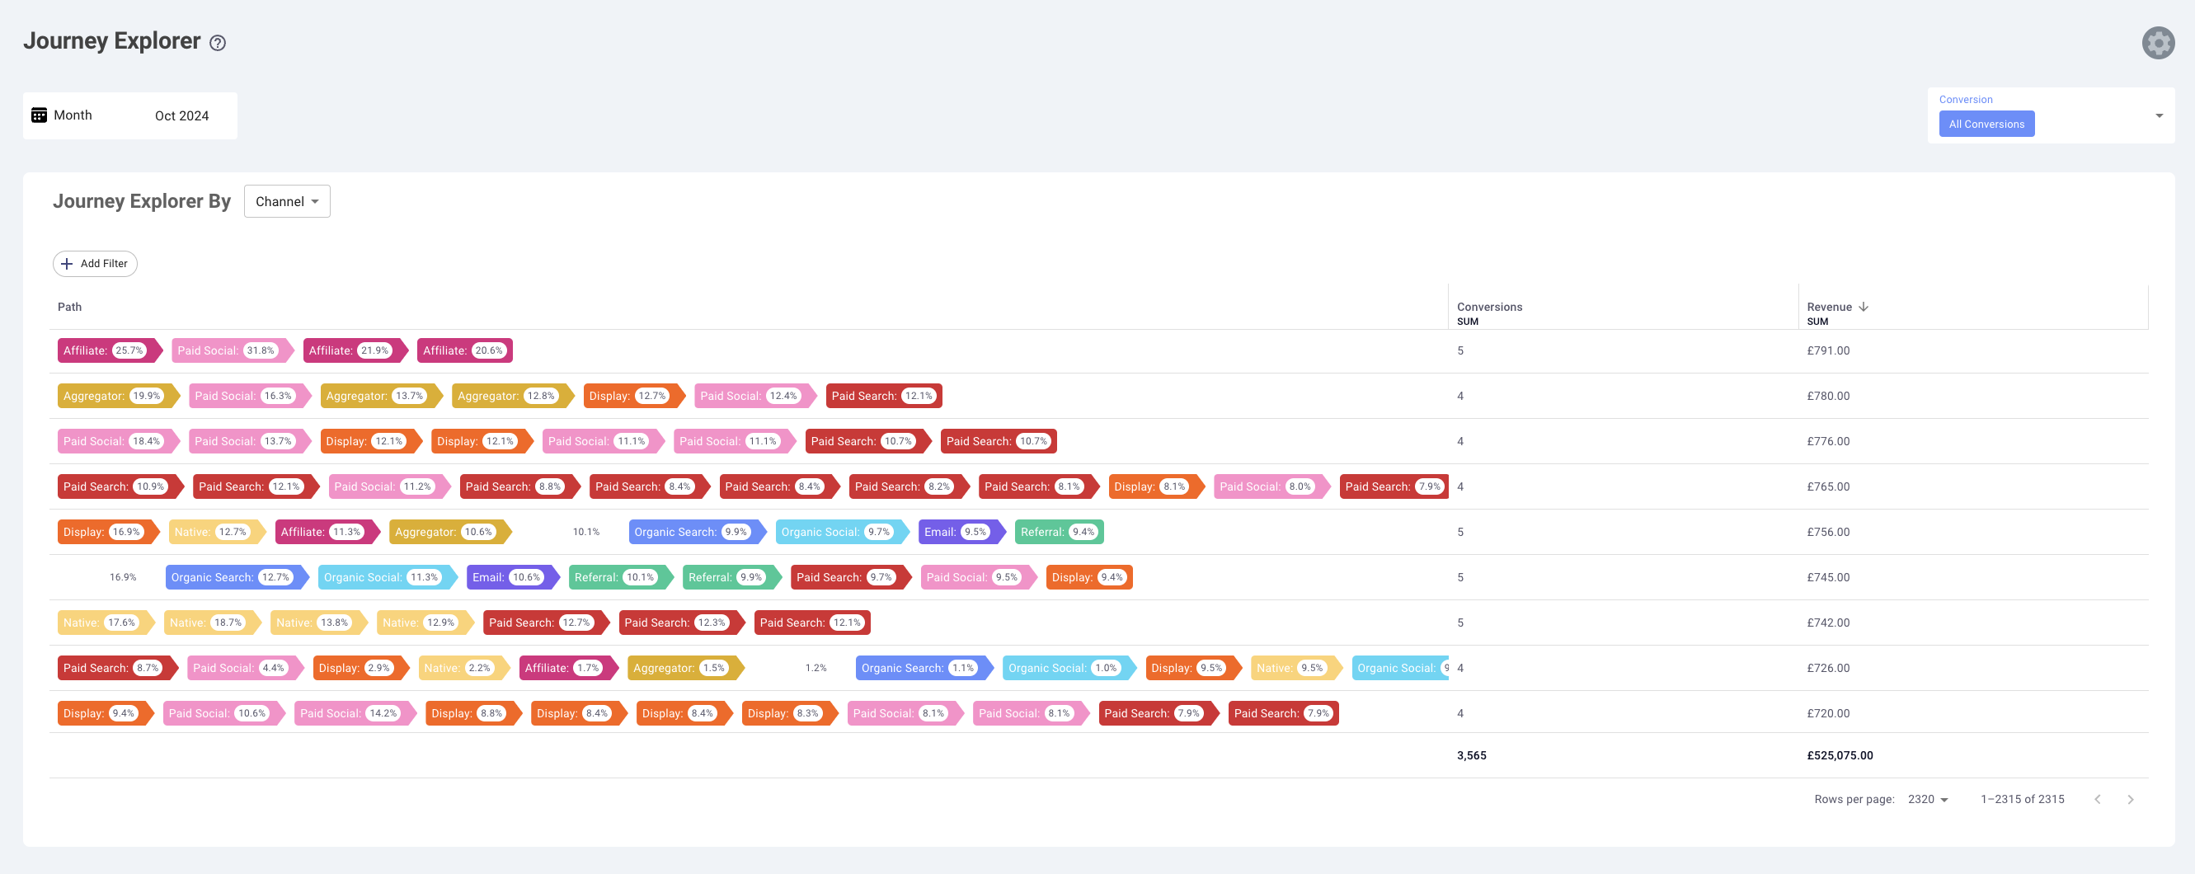The height and width of the screenshot is (874, 2195).
Task: Click the Journey Explorer page title
Action: (x=111, y=41)
